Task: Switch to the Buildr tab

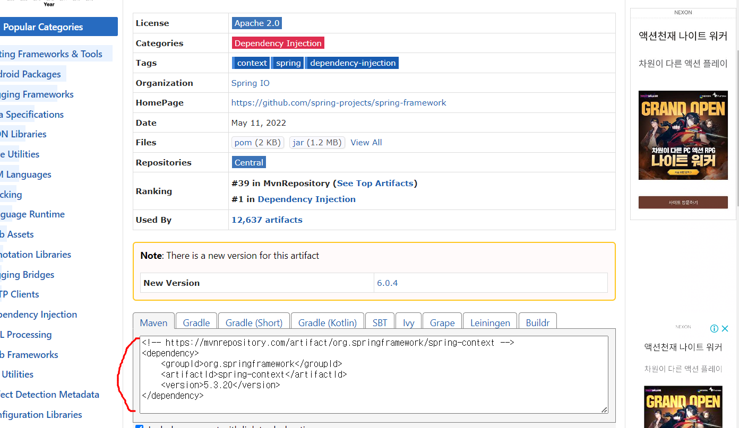Action: click(x=537, y=322)
